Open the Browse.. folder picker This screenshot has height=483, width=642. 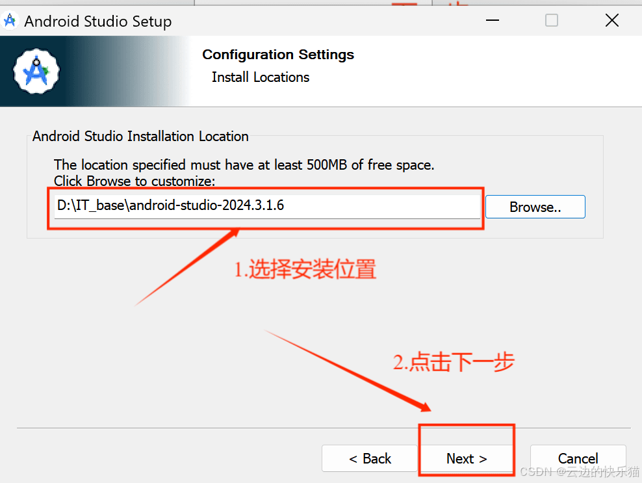535,207
